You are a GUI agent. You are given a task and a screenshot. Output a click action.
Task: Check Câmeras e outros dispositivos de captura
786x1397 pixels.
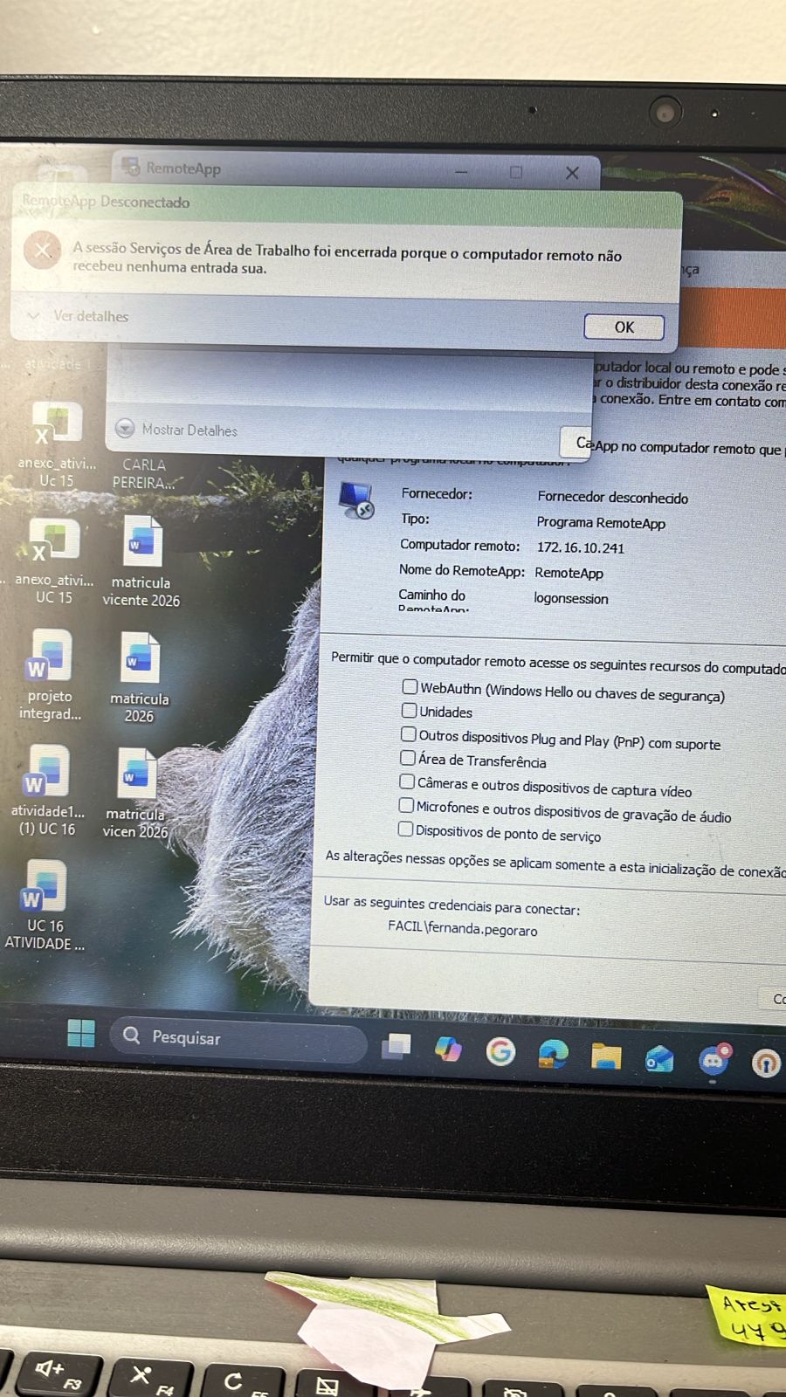[x=407, y=781]
